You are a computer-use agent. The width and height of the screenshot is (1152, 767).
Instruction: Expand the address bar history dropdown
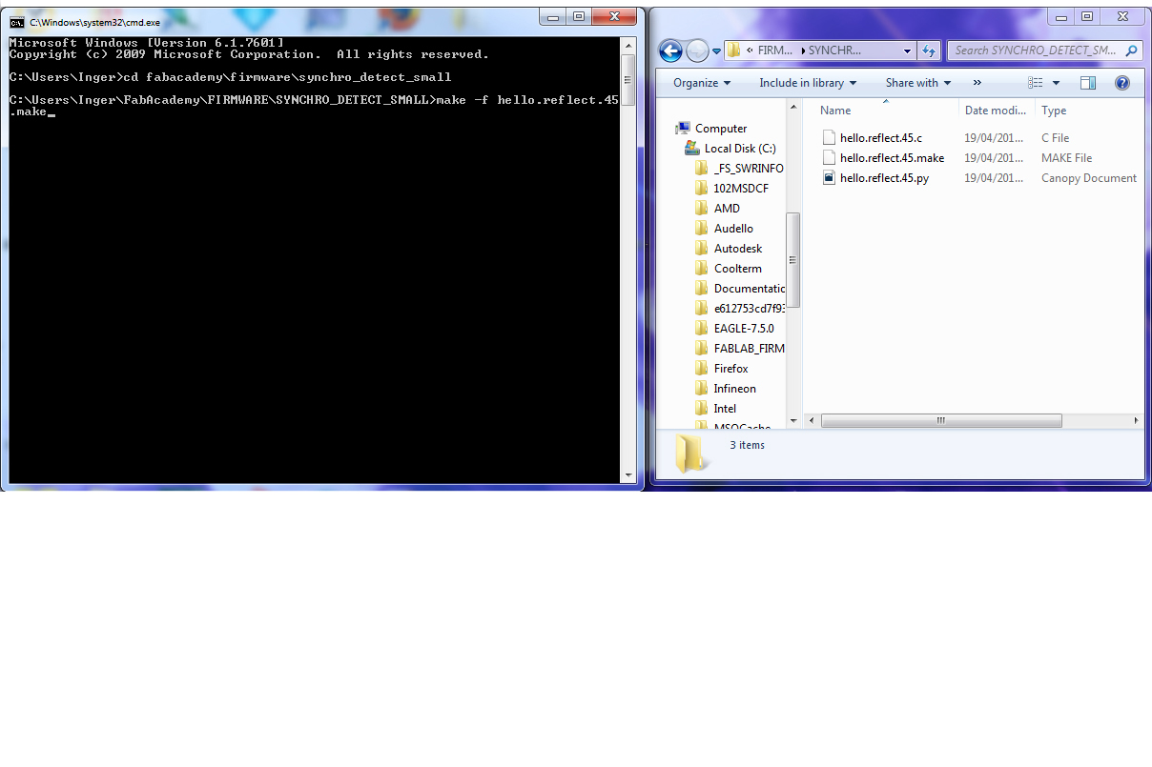[x=907, y=50]
